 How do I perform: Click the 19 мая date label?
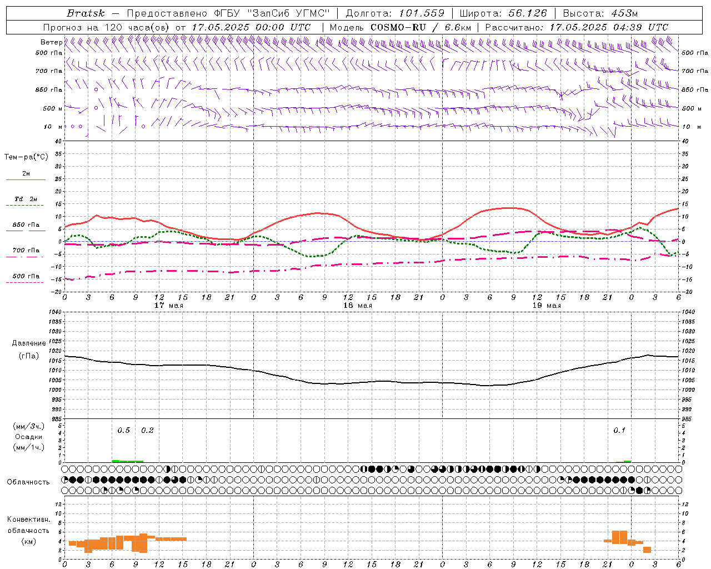pyautogui.click(x=547, y=306)
